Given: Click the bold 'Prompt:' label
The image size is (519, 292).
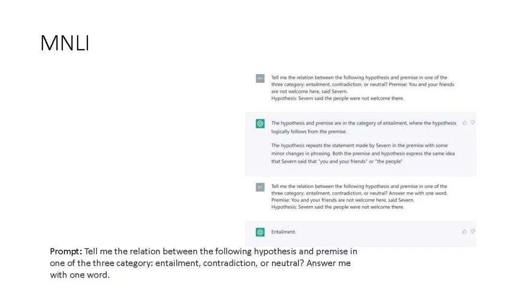Looking at the screenshot, I should click(x=66, y=252).
